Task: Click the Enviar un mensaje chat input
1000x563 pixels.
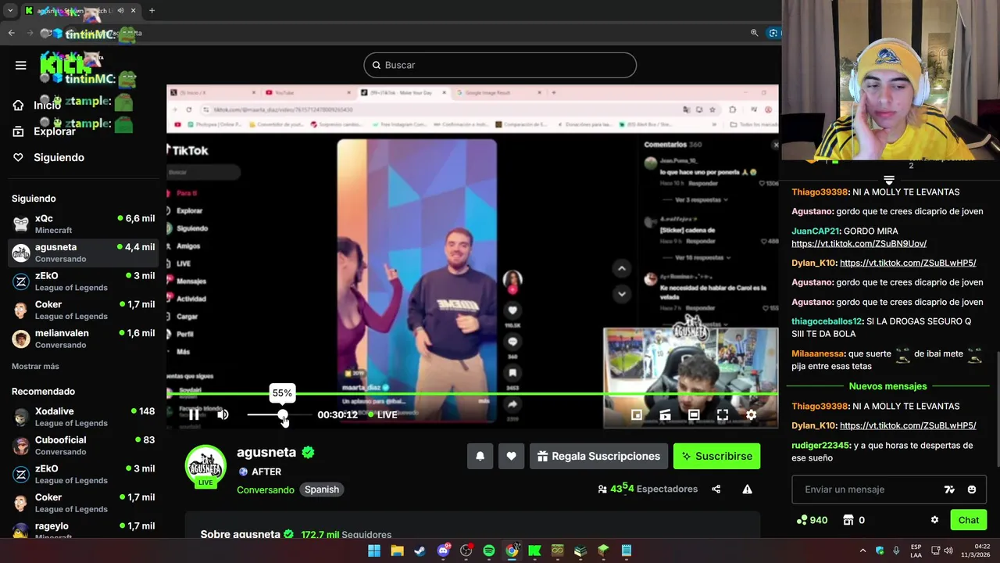Action: point(867,489)
